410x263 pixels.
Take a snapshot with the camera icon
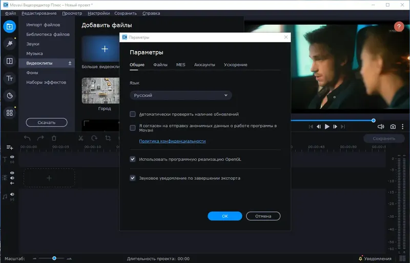[393, 127]
